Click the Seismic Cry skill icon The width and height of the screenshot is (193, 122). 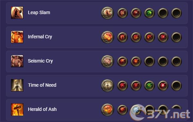coord(17,61)
